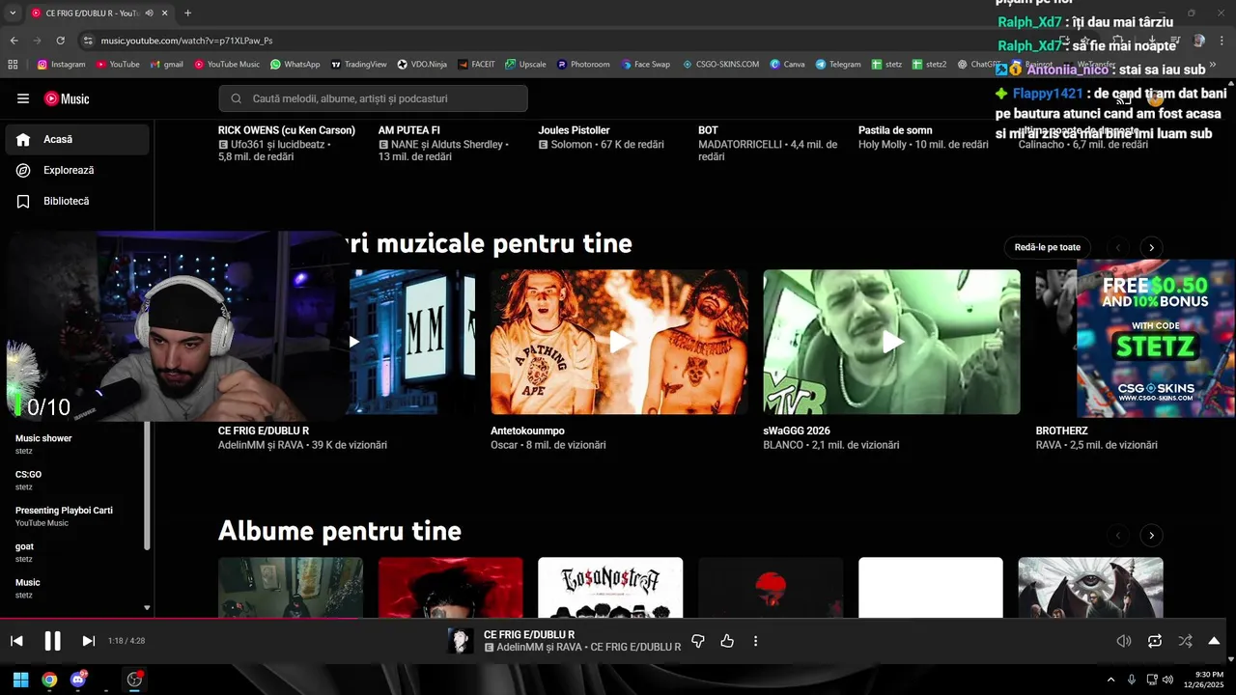The height and width of the screenshot is (695, 1236).
Task: Click the address bar URL
Action: point(186,41)
